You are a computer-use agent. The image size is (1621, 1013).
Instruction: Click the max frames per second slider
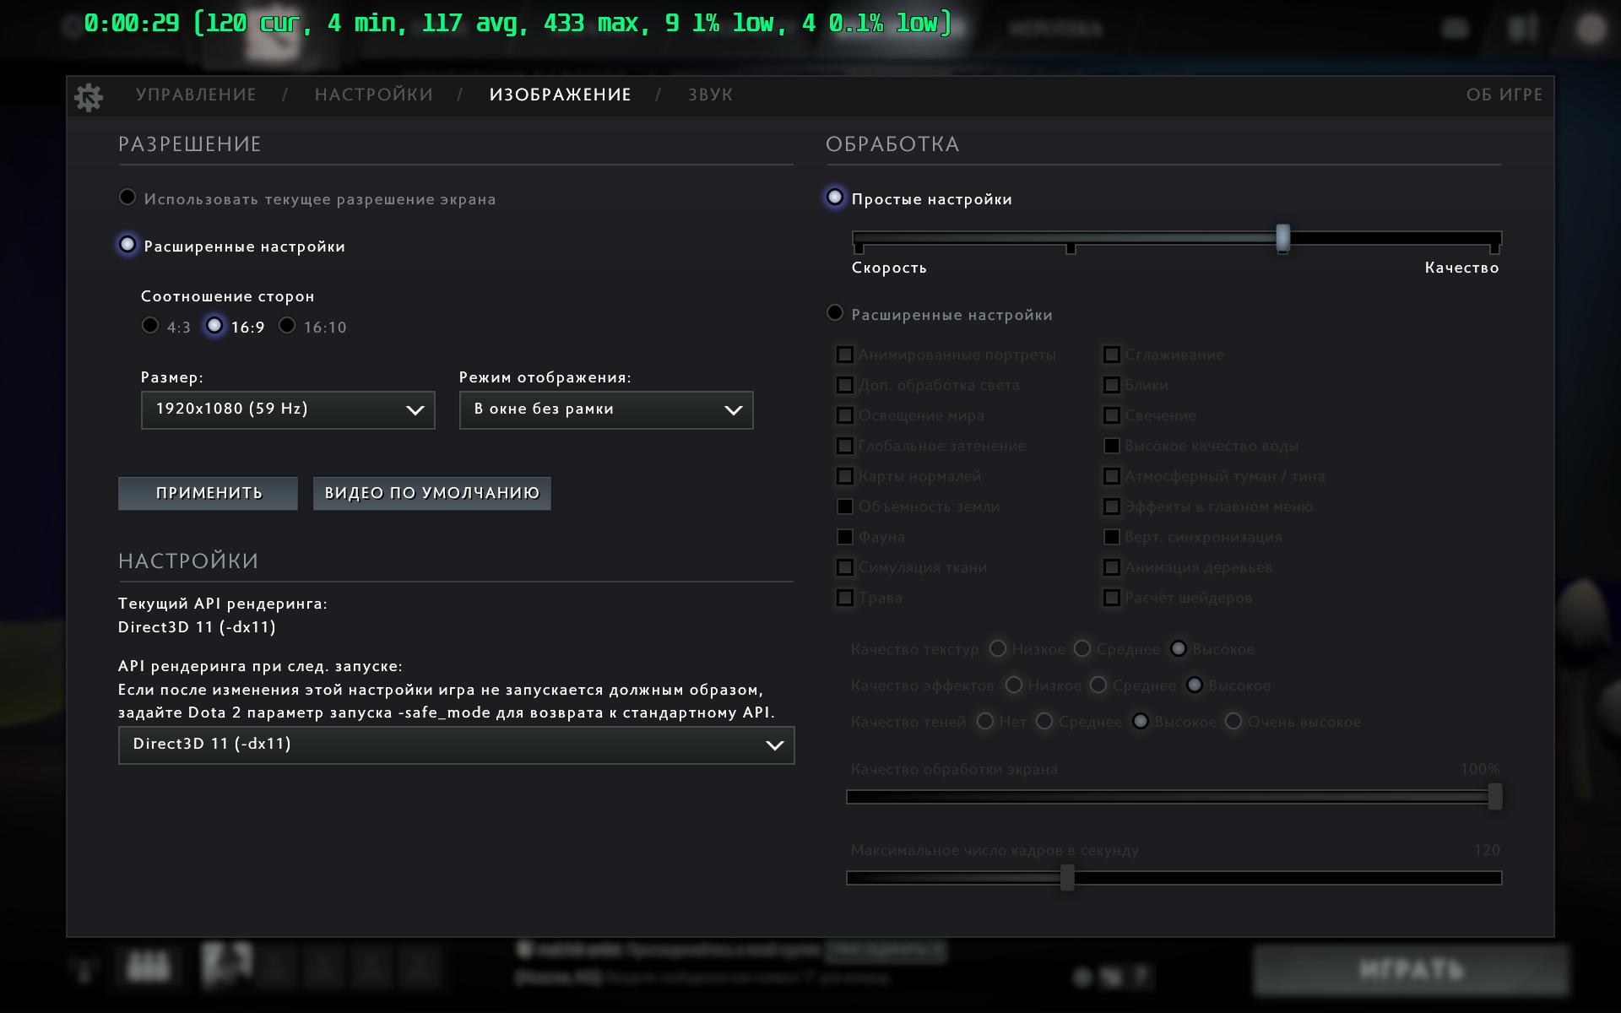click(x=1067, y=878)
